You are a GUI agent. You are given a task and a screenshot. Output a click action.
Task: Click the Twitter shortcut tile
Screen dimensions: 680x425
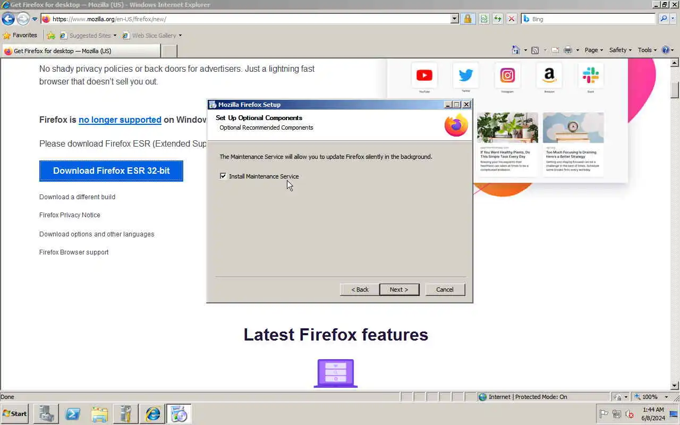pyautogui.click(x=466, y=75)
